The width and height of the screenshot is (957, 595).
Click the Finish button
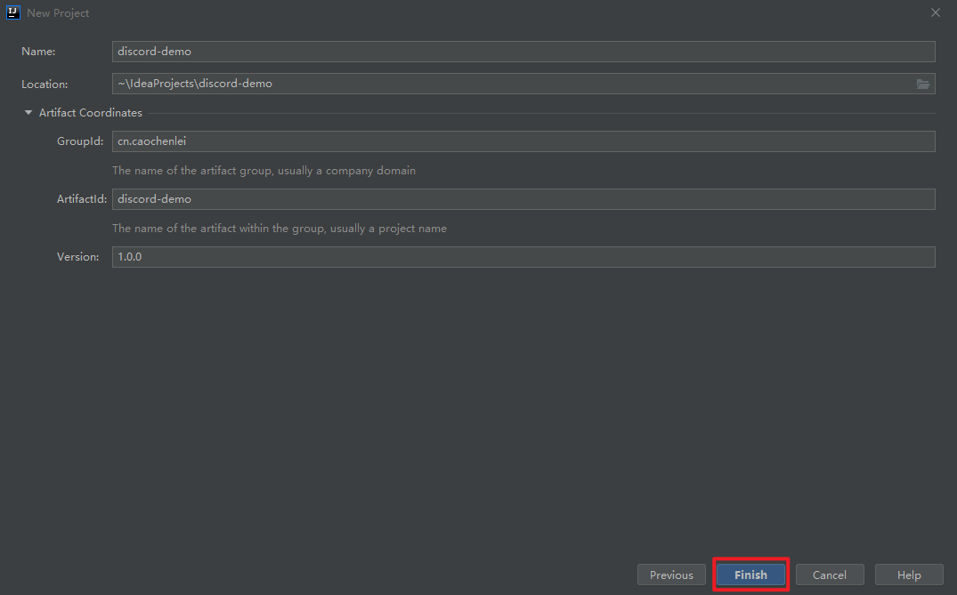click(x=750, y=575)
